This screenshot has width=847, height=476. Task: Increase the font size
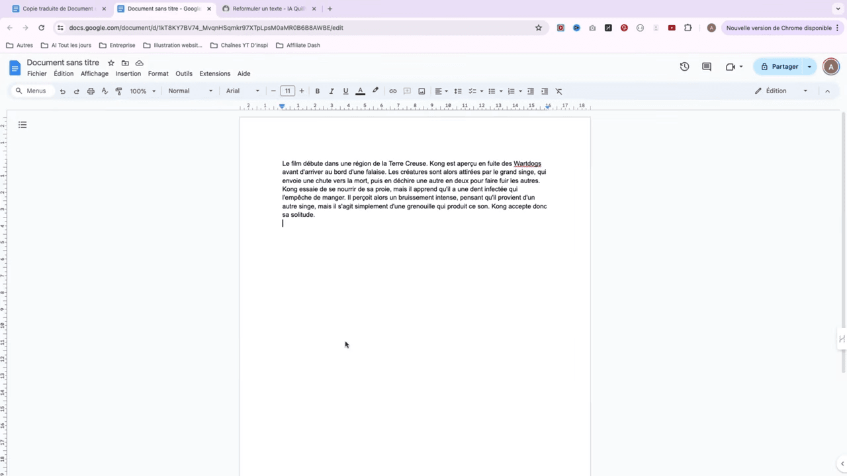(302, 91)
